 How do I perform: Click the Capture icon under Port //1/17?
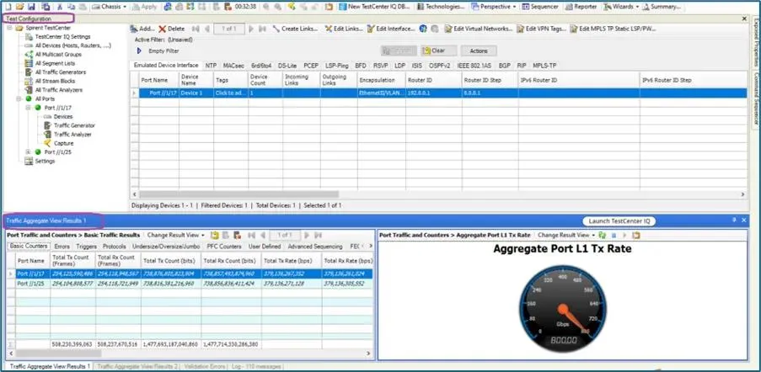[x=46, y=143]
